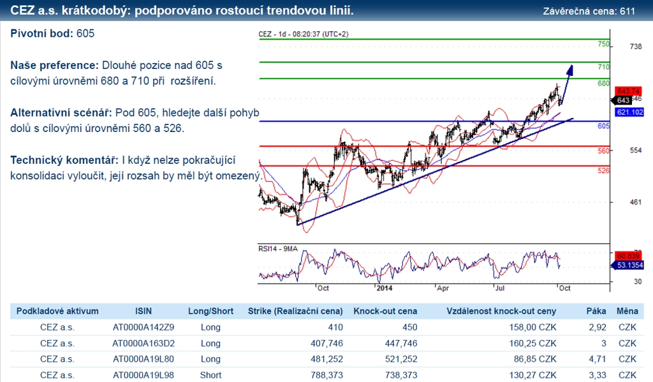The width and height of the screenshot is (653, 382).
Task: Click strike value 481,252
Action: point(327,359)
